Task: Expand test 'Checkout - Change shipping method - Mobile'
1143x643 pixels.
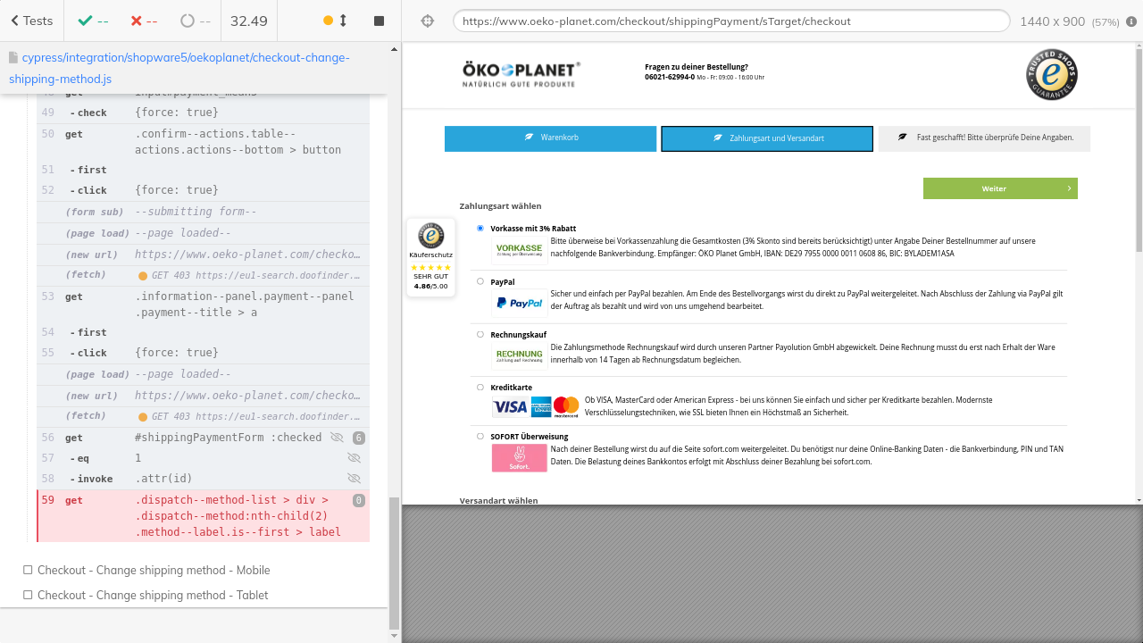Action: coord(153,570)
